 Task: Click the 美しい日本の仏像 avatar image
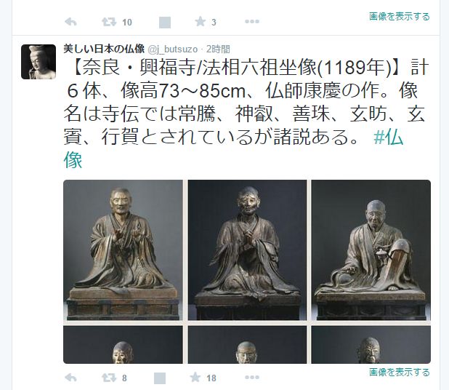click(39, 62)
